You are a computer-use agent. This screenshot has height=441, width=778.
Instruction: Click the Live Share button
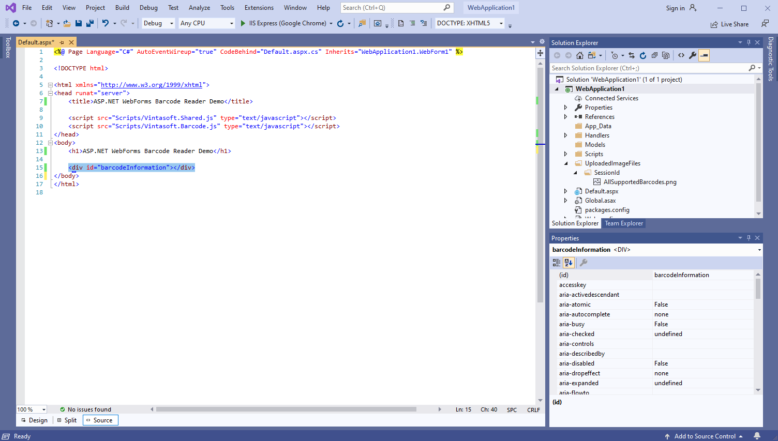[x=729, y=24]
